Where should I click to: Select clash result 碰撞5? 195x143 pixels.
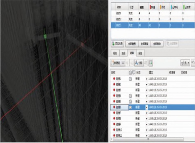[x=152, y=102]
